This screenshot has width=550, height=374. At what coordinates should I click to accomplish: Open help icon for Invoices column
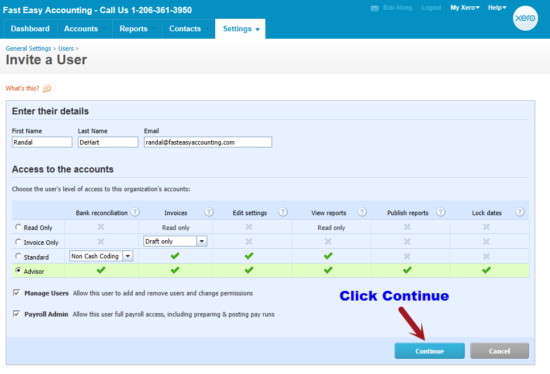pyautogui.click(x=209, y=212)
